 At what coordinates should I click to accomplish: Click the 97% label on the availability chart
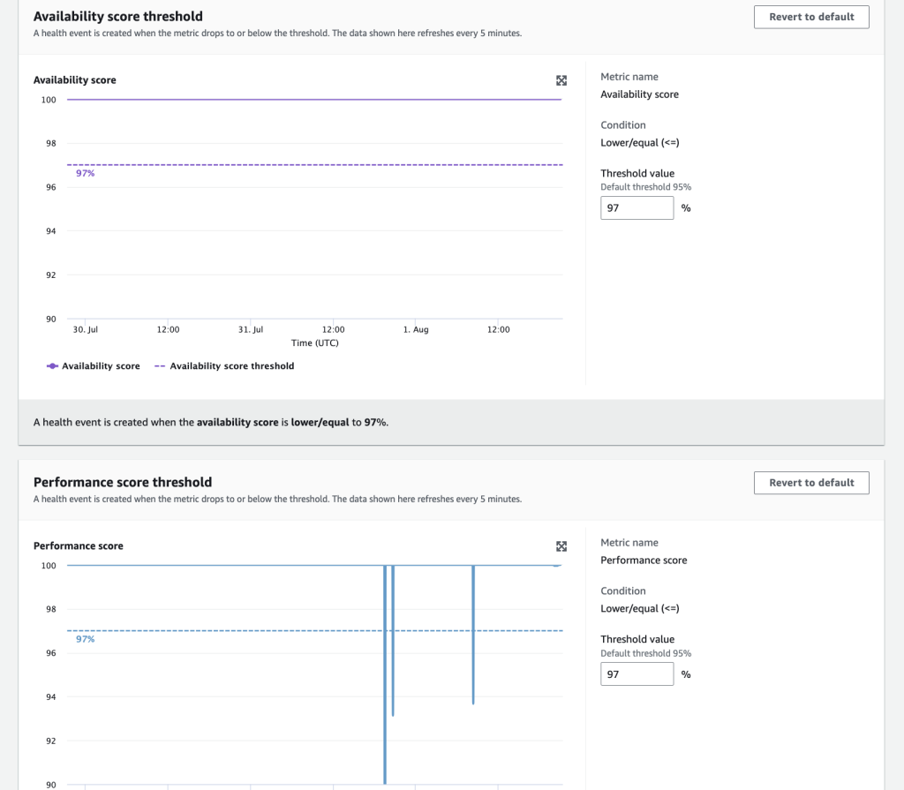[85, 173]
